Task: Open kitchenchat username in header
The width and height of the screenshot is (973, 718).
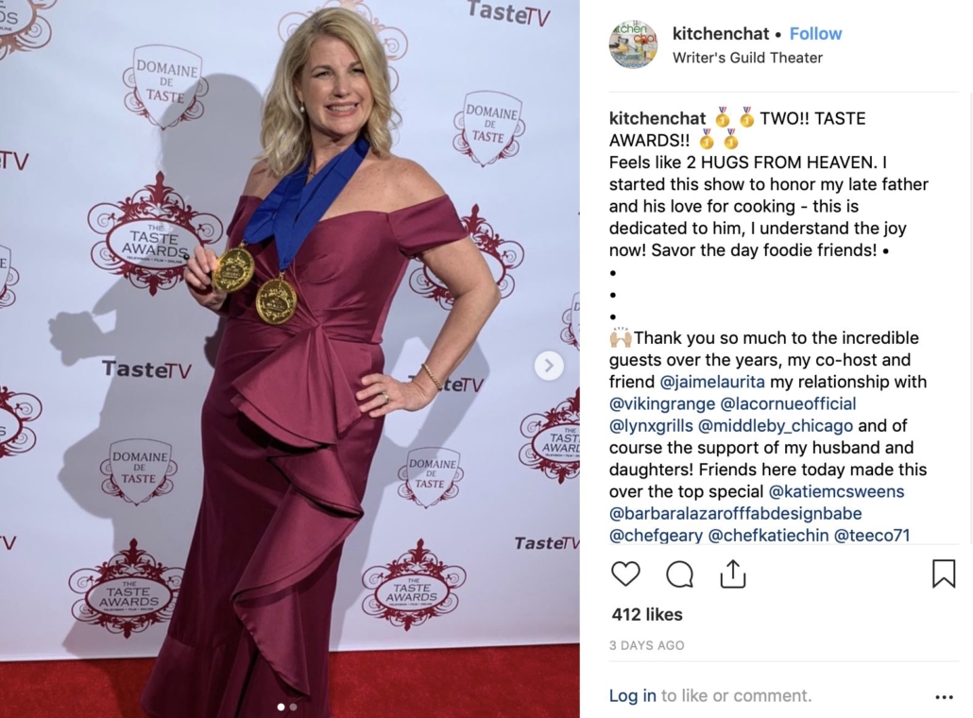Action: click(721, 33)
